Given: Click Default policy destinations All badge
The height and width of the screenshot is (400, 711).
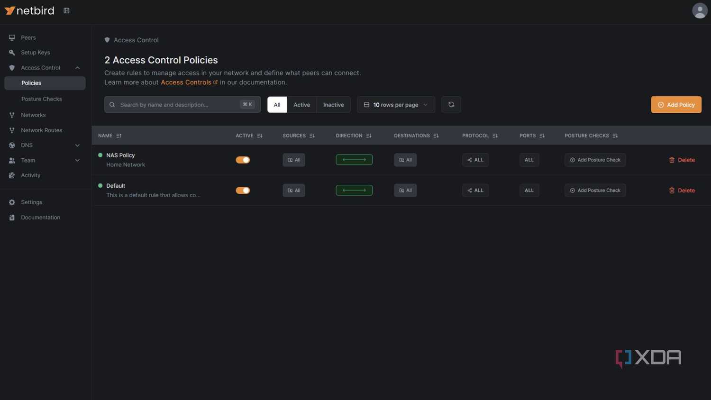Looking at the screenshot, I should pos(405,191).
